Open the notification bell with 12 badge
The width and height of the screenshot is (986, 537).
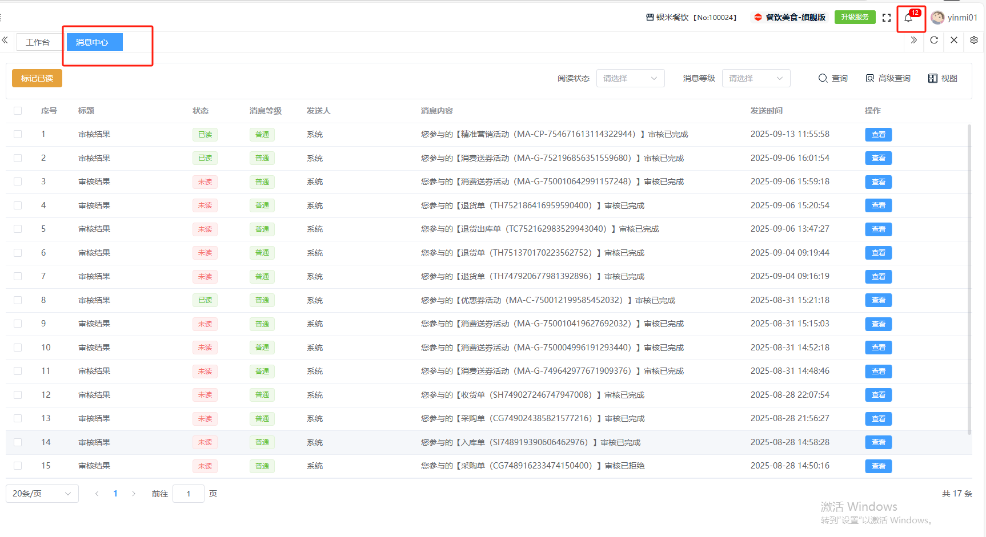pos(908,18)
